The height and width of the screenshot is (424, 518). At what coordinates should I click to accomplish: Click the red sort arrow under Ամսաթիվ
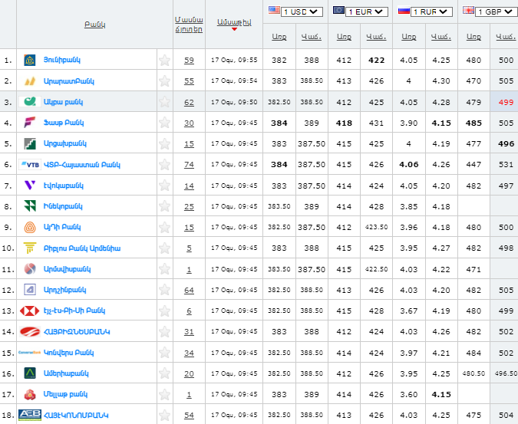point(234,29)
